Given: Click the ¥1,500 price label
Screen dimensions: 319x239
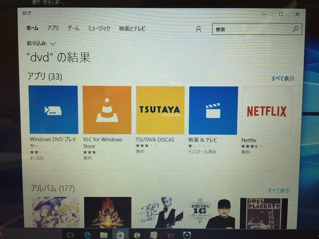Looking at the screenshot, I should coord(37,158).
